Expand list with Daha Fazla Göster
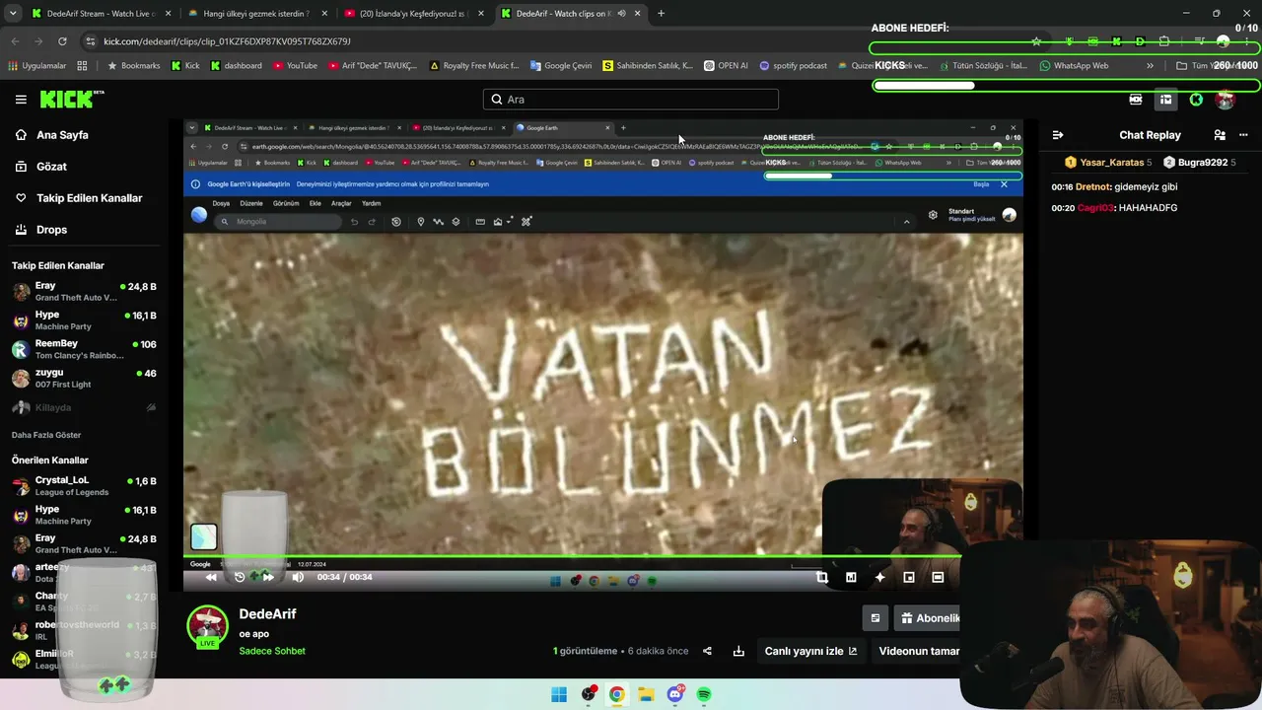Viewport: 1262px width, 710px height. tap(46, 435)
